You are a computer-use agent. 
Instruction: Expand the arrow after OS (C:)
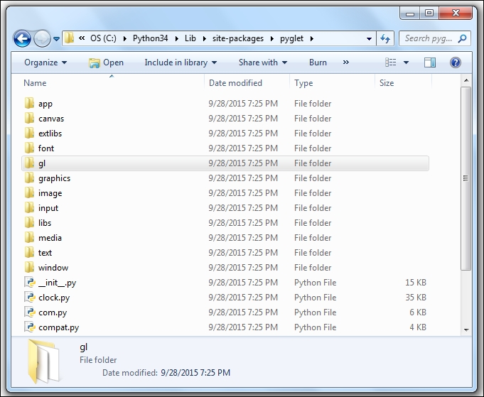(x=124, y=38)
